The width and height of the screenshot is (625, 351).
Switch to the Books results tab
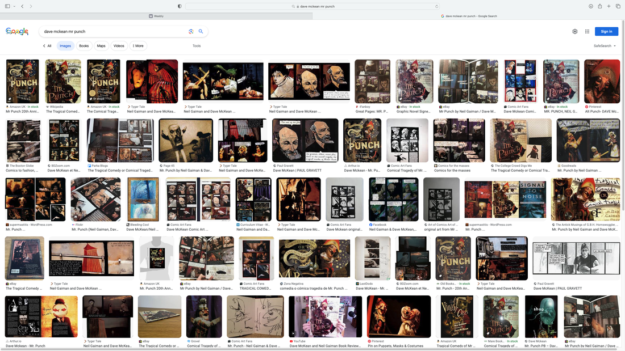tap(84, 46)
